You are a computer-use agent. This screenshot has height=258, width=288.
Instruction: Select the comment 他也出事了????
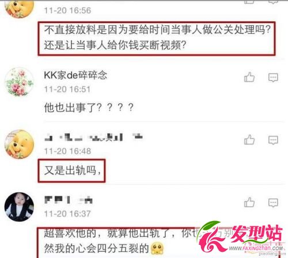(89, 107)
